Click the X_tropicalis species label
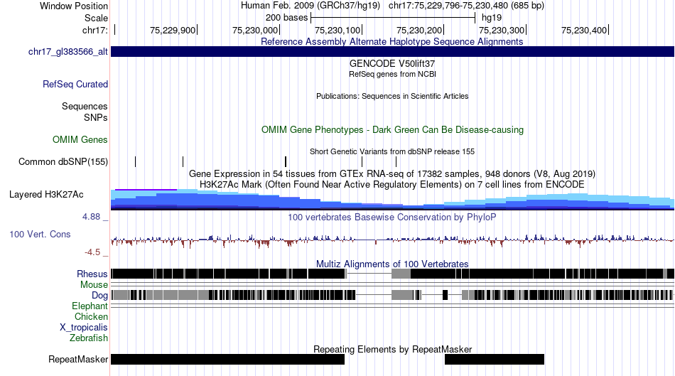The width and height of the screenshot is (675, 376). click(84, 328)
